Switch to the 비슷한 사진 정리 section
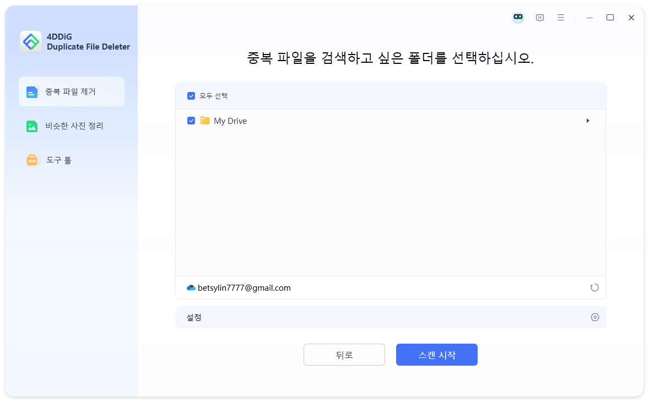Viewport: 649px width, 402px height. [x=72, y=126]
